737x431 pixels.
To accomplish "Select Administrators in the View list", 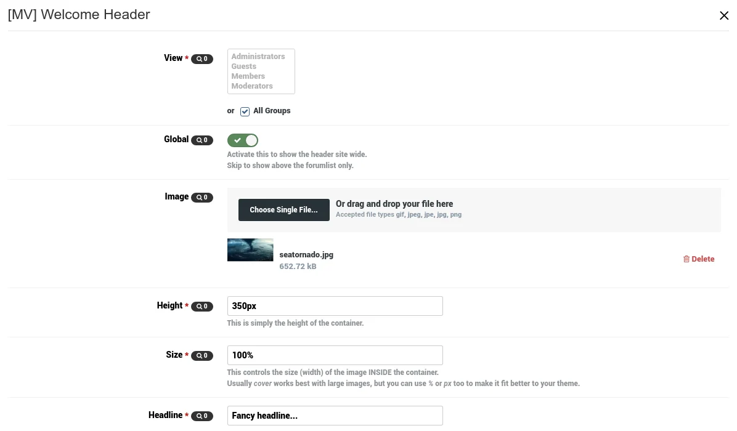I will tap(258, 57).
